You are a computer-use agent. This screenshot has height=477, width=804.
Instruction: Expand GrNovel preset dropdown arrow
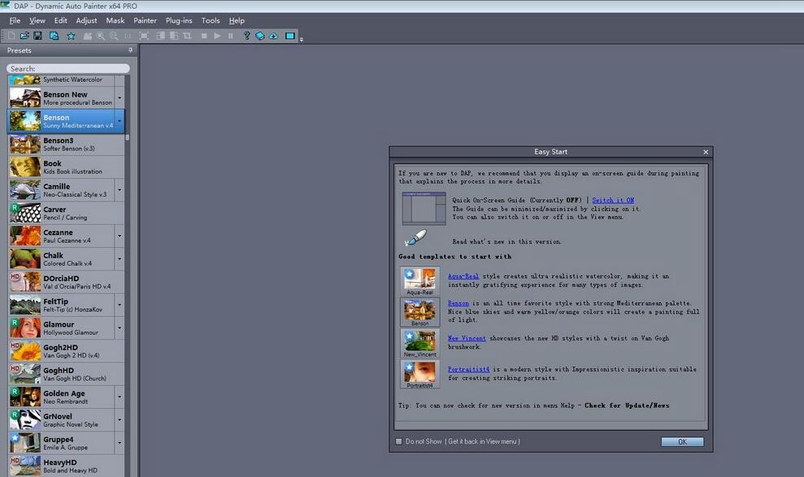tap(120, 420)
